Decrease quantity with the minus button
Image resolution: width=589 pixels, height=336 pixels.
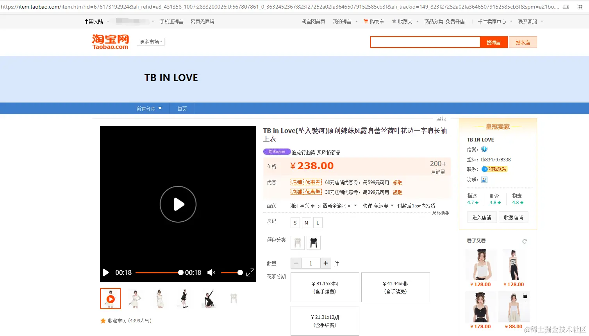tap(296, 263)
